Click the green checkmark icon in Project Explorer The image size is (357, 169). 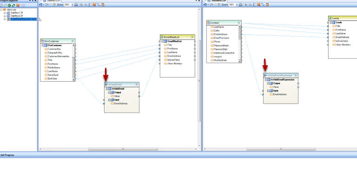(9, 5)
